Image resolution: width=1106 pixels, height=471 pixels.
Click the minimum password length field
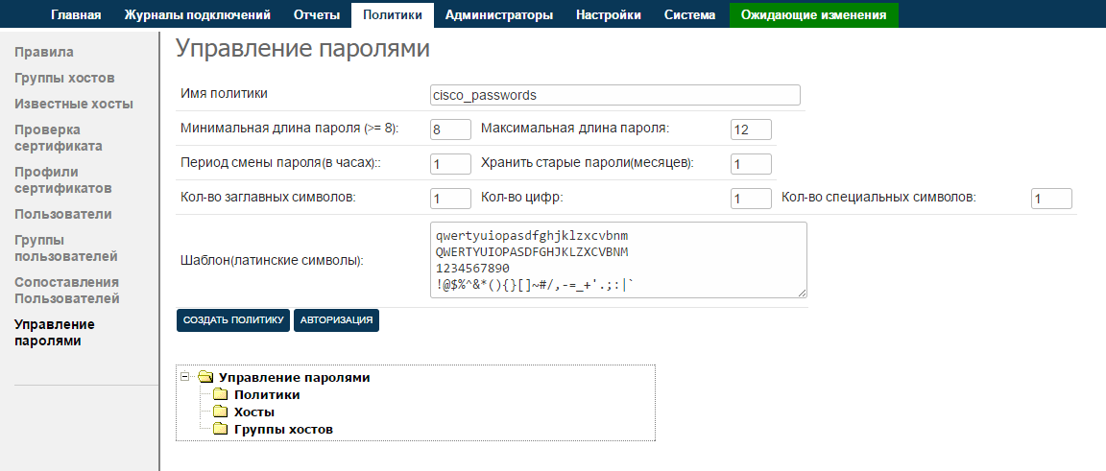click(x=450, y=129)
